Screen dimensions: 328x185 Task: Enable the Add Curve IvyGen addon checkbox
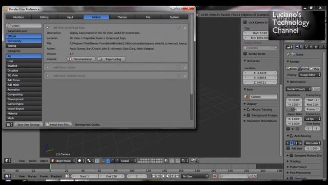pos(184,67)
